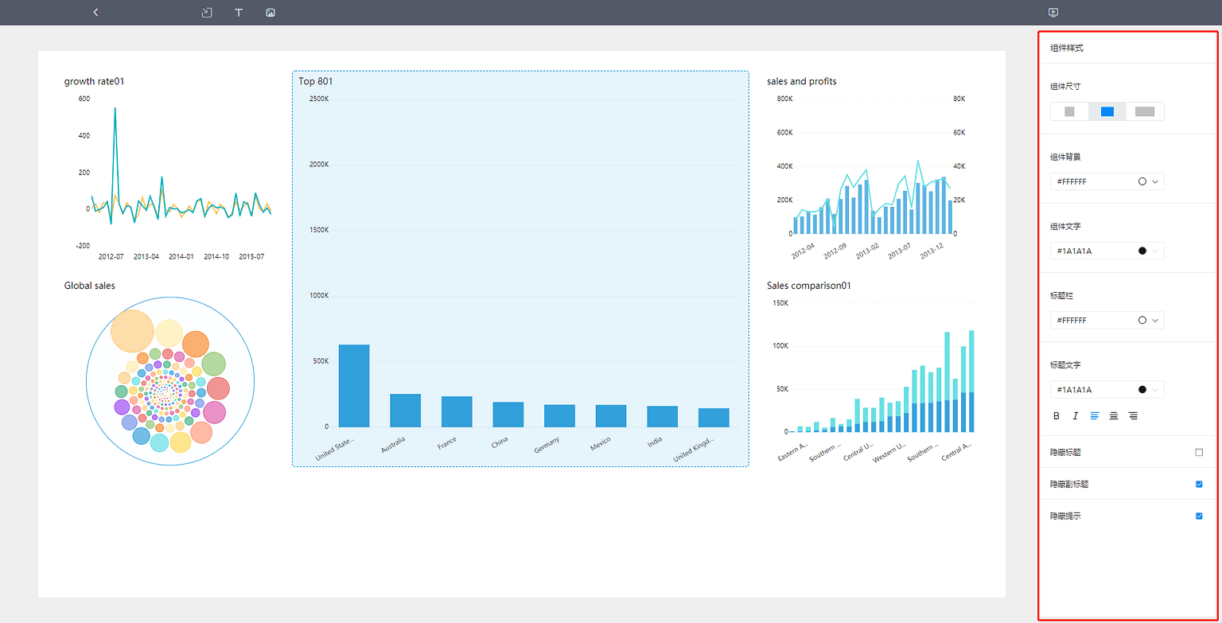Screen dimensions: 1222x623
Task: Check the 隐藏标题 checkbox
Action: pyautogui.click(x=1199, y=452)
